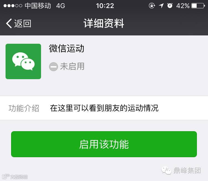The image size is (208, 181).
Task: Tap the signal strength dots
Action: [13, 6]
